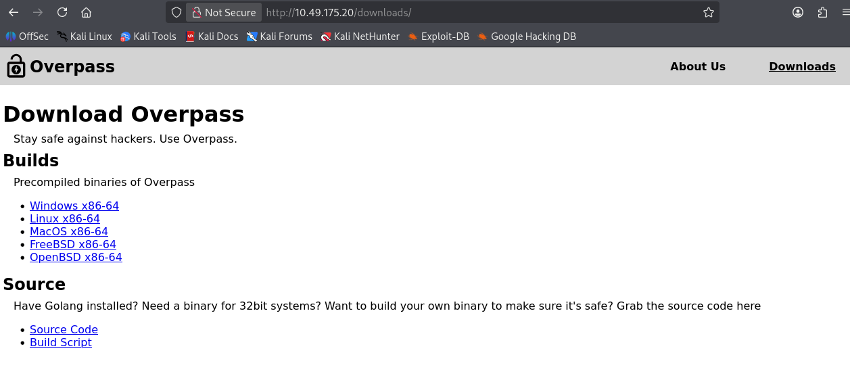Open the extensions puzzle icon
Viewport: 850px width, 380px height.
click(822, 12)
